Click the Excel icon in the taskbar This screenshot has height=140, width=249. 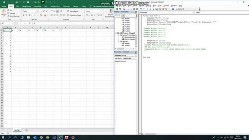coord(60,137)
